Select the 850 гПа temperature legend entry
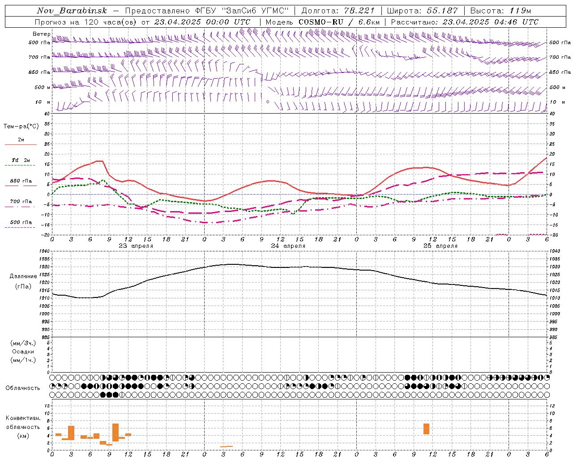Image resolution: width=573 pixels, height=458 pixels. click(x=21, y=181)
